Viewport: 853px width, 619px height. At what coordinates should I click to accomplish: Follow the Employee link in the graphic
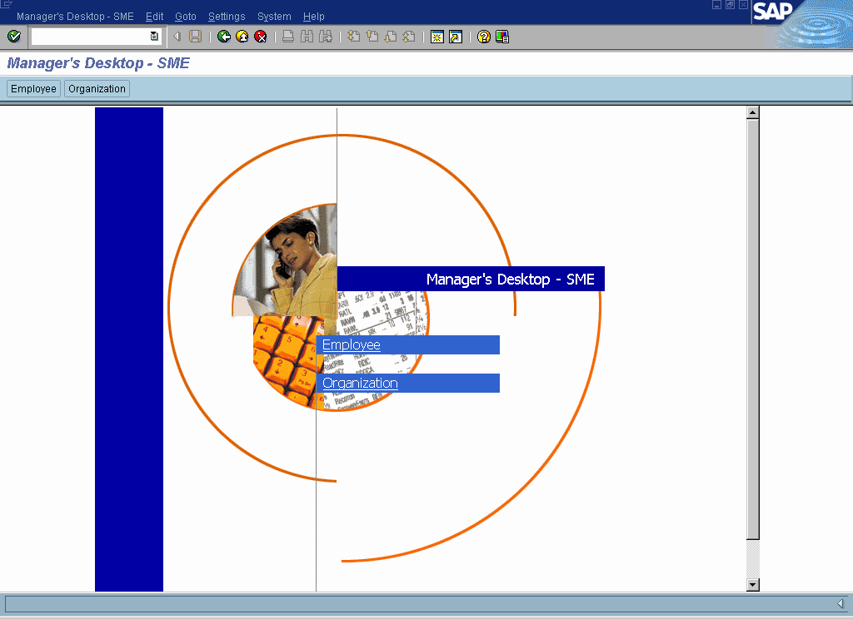(351, 345)
